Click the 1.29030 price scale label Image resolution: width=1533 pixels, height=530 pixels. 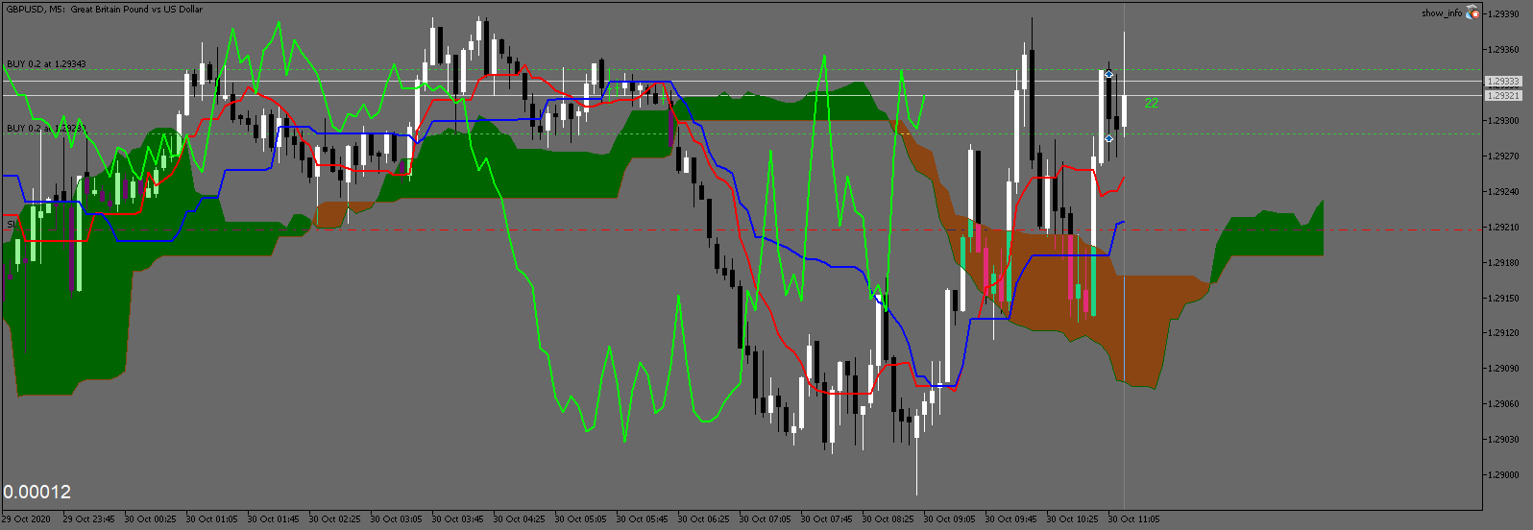[1503, 440]
